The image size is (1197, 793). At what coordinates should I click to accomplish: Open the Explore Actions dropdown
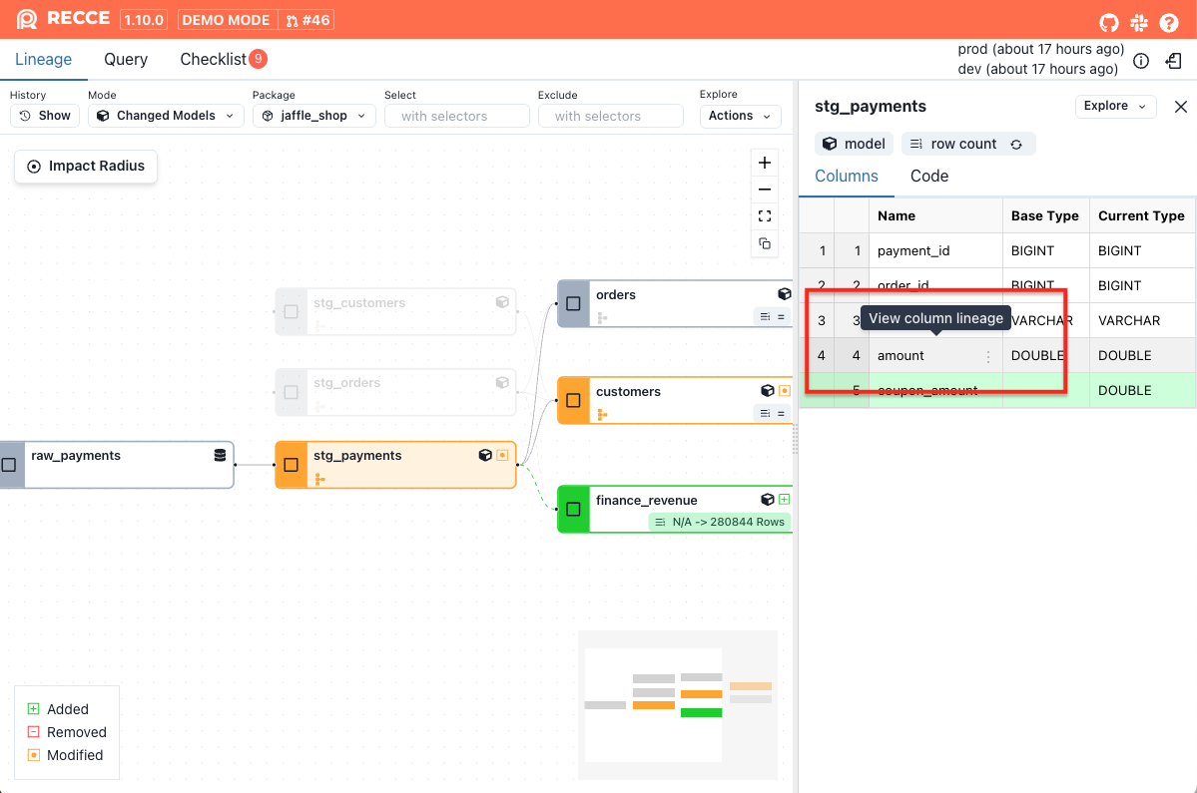click(740, 116)
